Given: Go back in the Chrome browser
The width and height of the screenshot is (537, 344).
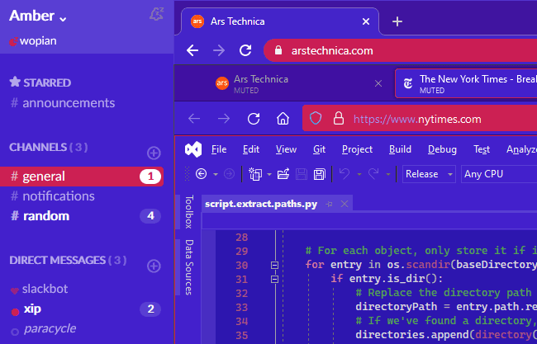Looking at the screenshot, I should click(x=192, y=50).
